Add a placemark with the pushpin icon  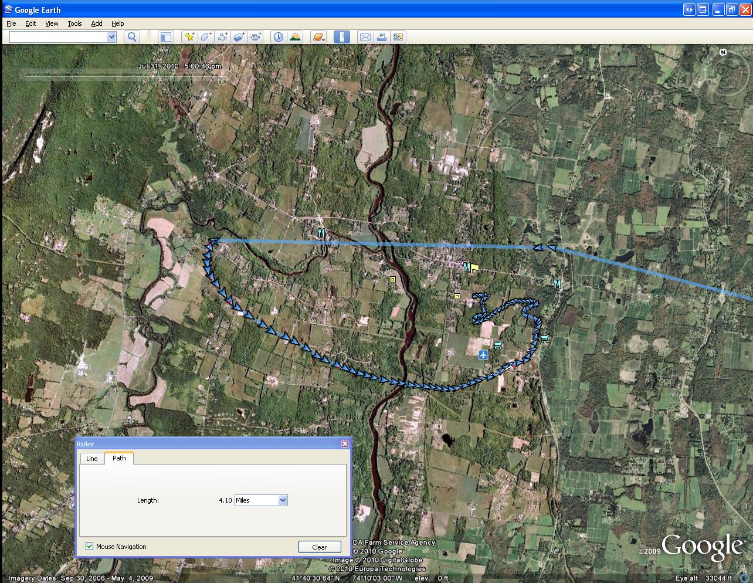coord(189,37)
